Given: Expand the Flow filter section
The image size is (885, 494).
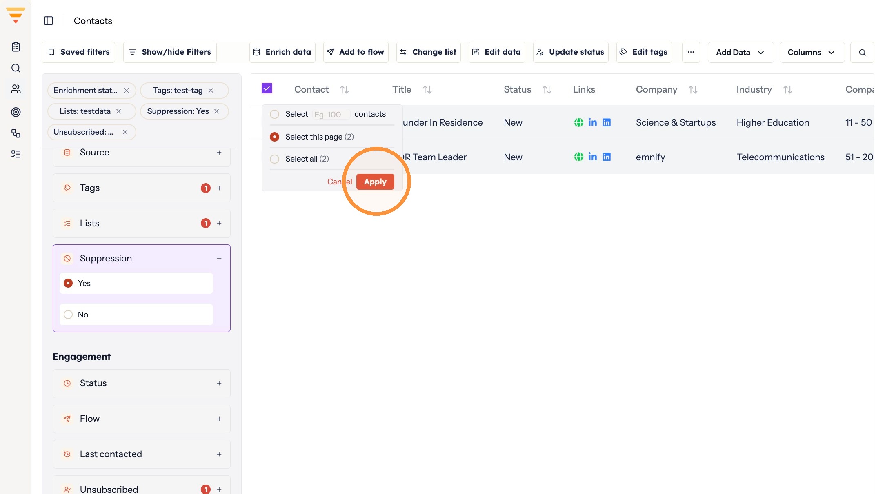Looking at the screenshot, I should pyautogui.click(x=219, y=419).
